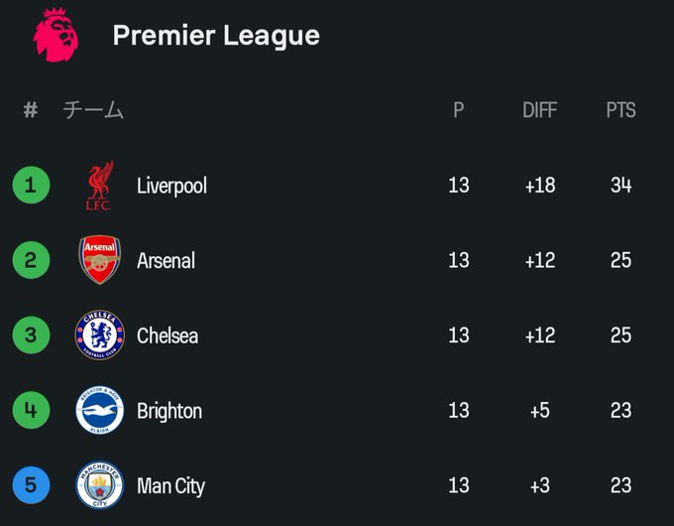Select the Man City club badge

pos(100,485)
